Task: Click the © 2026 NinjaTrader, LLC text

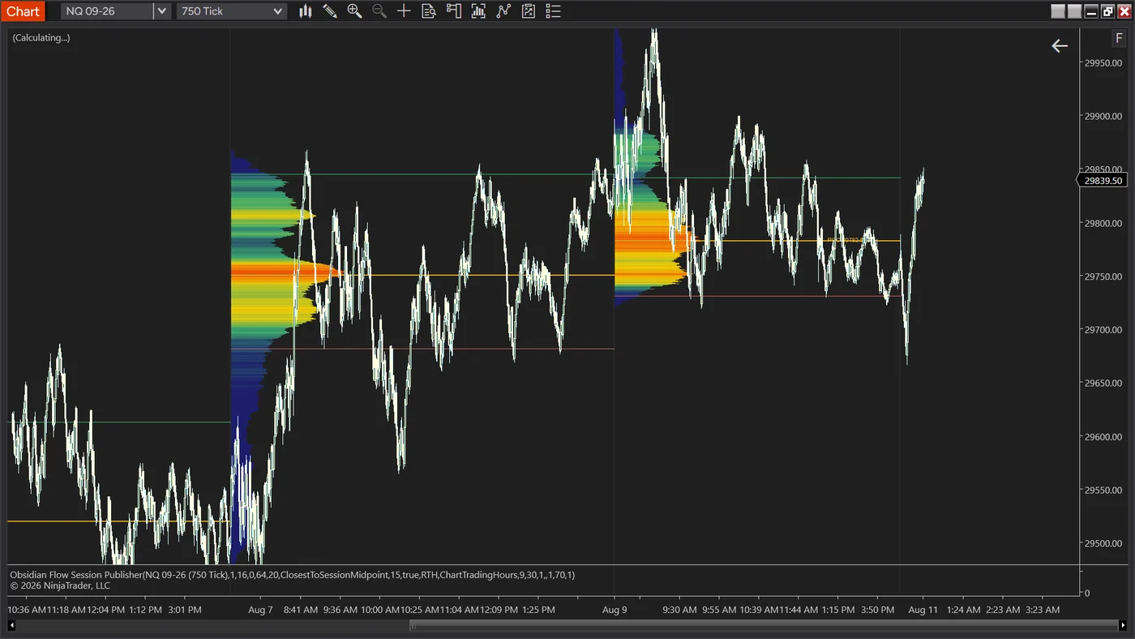Action: click(60, 585)
